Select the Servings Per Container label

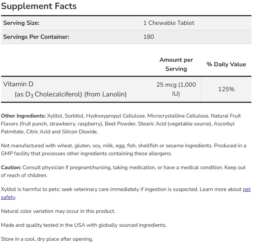pos(36,37)
